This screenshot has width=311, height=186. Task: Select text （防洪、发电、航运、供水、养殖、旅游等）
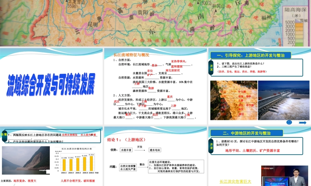tap(242, 72)
